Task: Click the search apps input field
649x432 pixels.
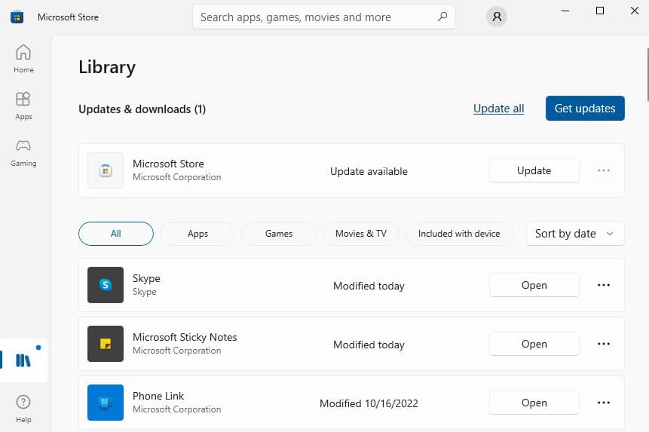Action: (313, 17)
